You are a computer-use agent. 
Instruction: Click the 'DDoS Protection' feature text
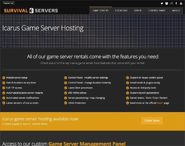click(77, 103)
